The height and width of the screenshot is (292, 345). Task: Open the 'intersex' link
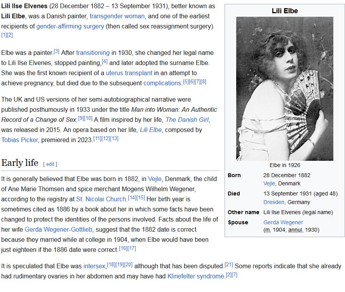(x=94, y=266)
